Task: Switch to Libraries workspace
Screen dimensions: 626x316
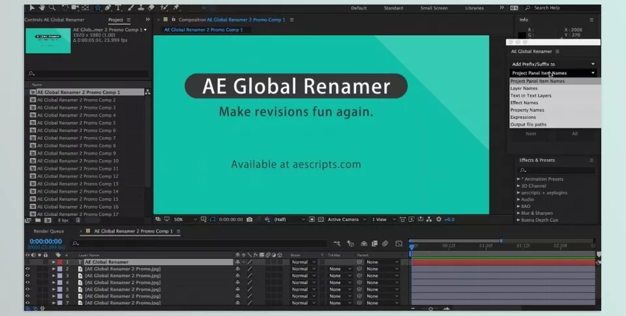Action: coord(473,8)
